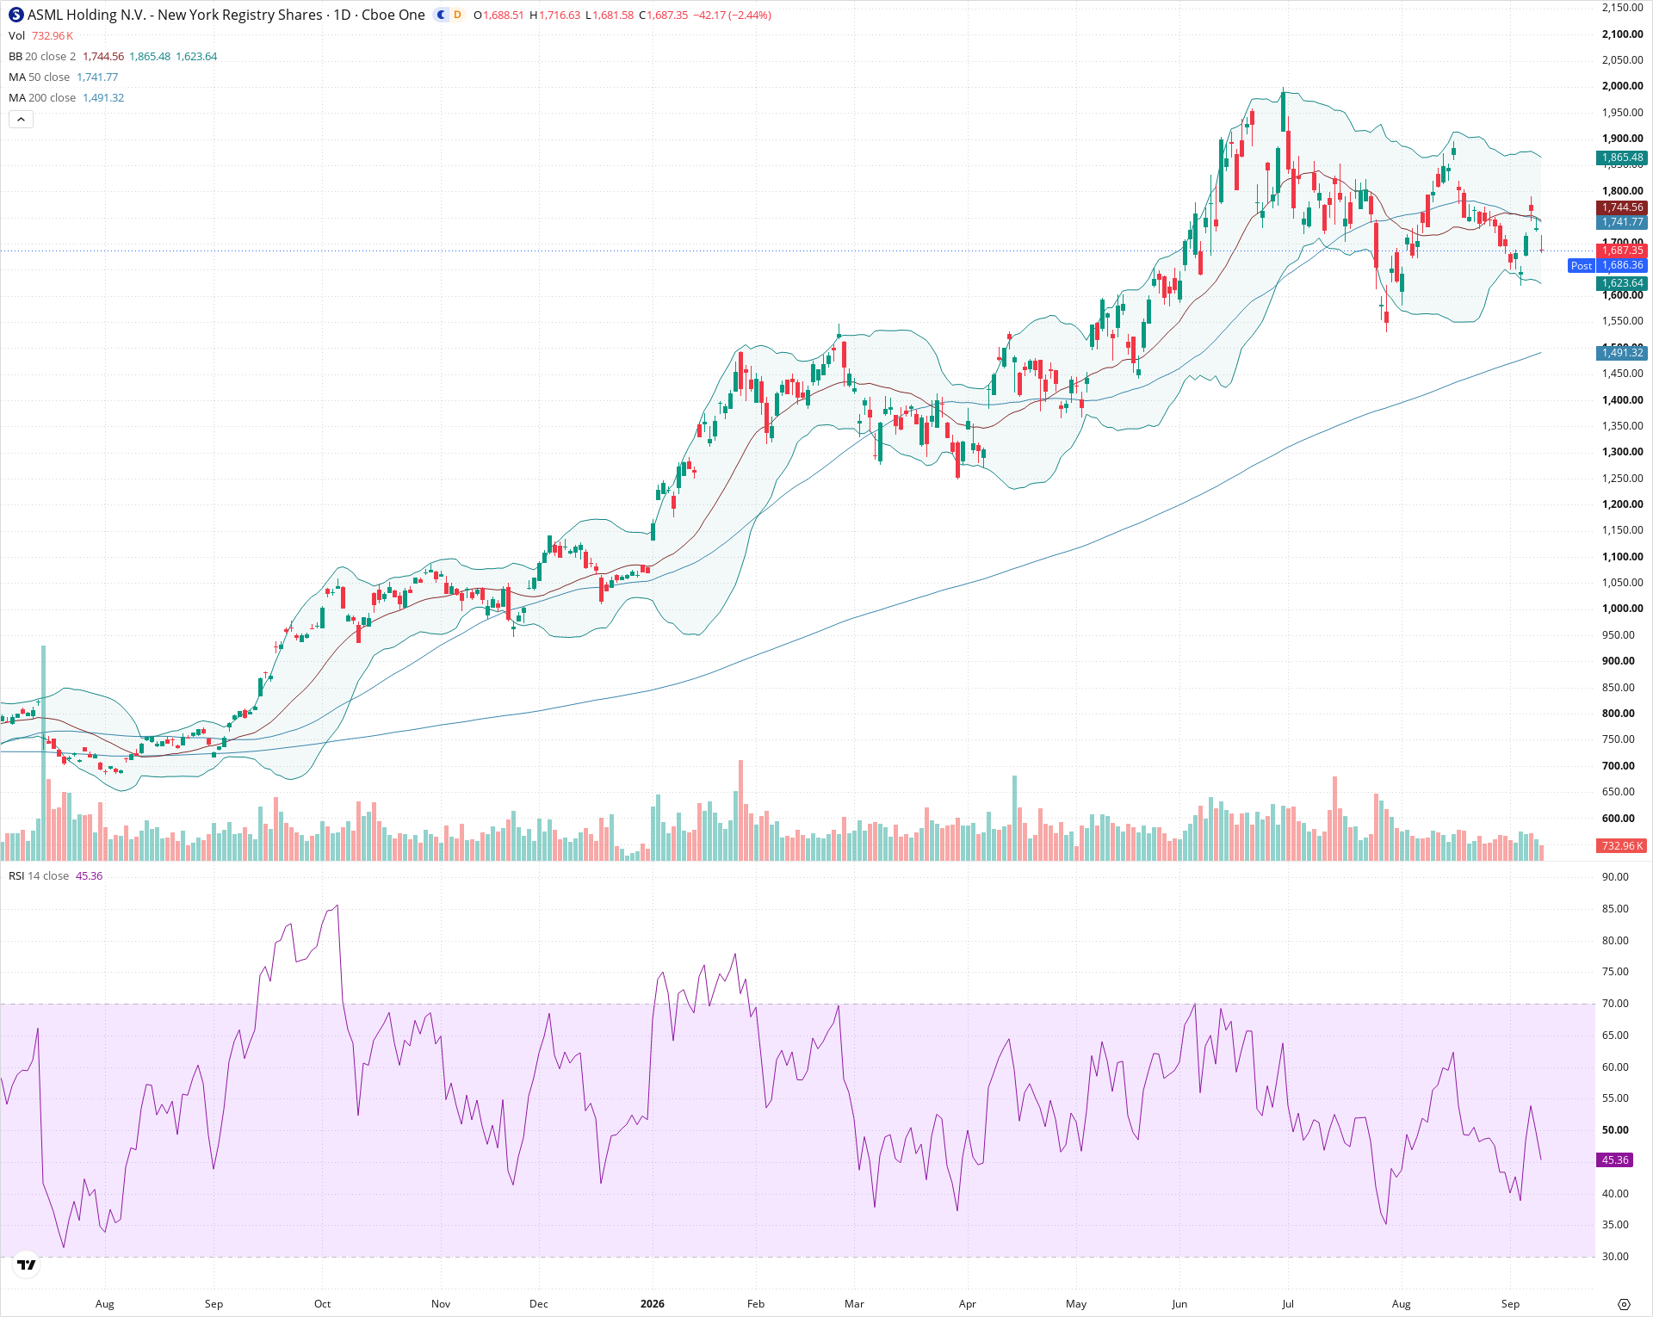Click the Mar label on the time axis
The image size is (1653, 1317).
tap(854, 1304)
